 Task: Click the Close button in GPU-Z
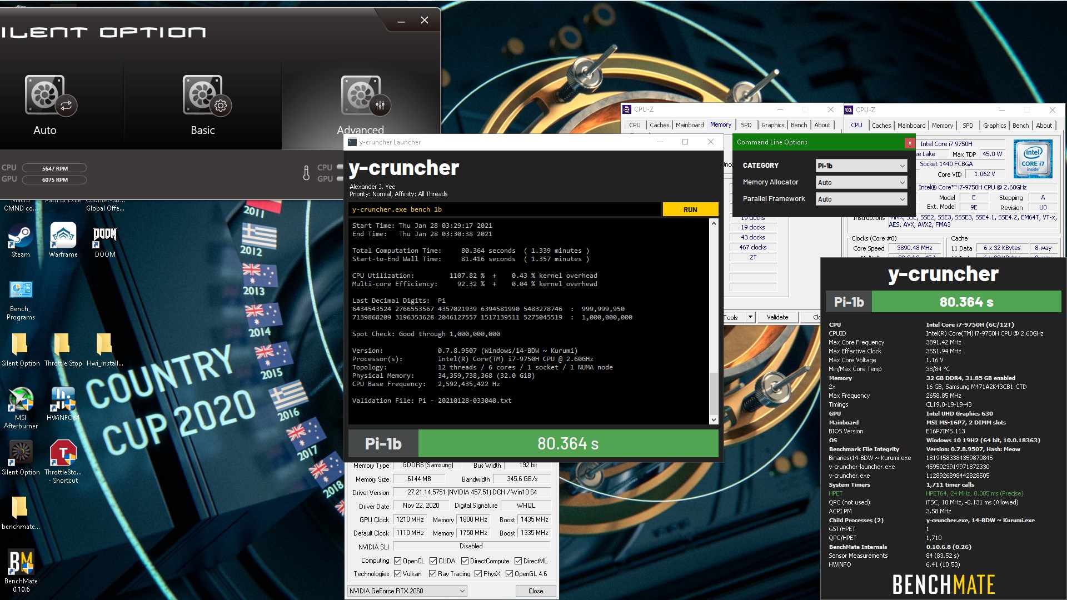point(536,591)
